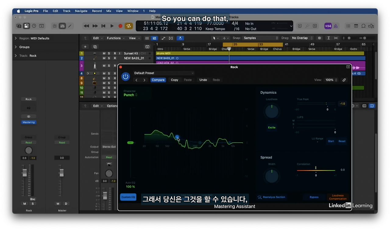
Task: Open the Window menu
Action: (133, 11)
